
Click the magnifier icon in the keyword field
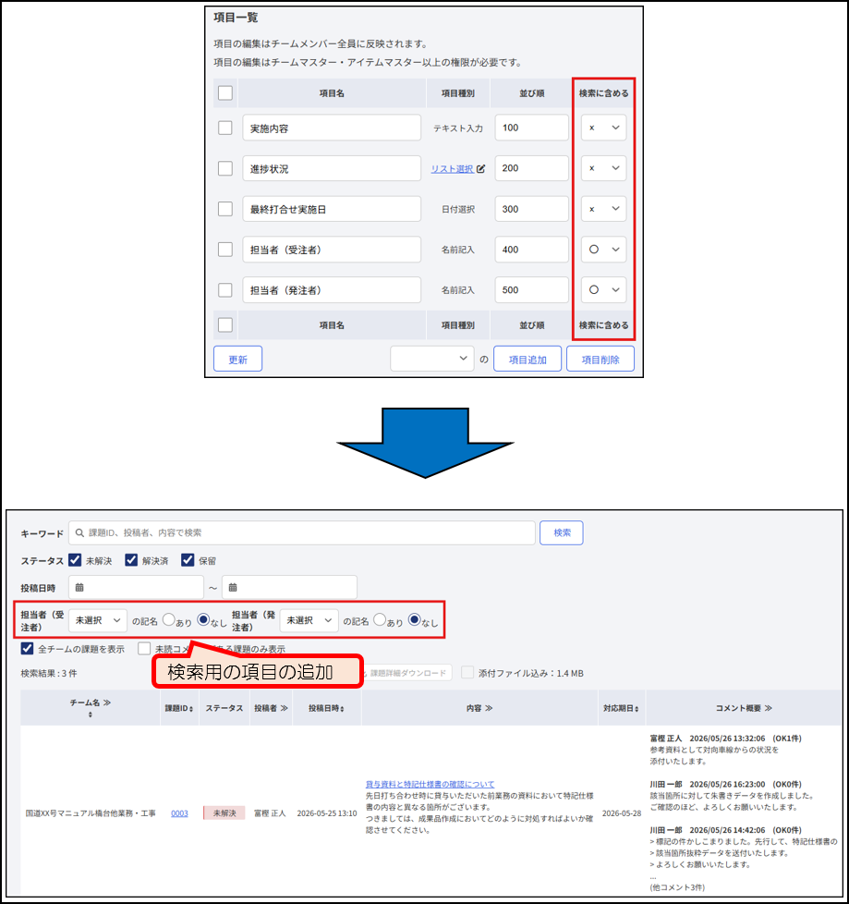click(80, 532)
